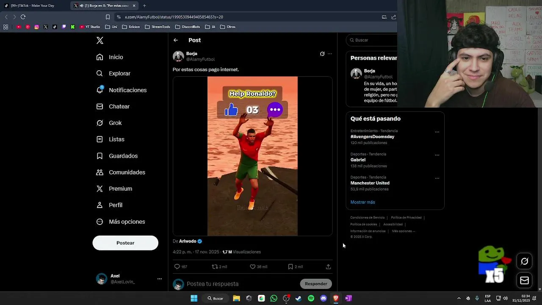This screenshot has height=305, width=542.
Task: Open Guardados bookmarks
Action: pos(116,156)
